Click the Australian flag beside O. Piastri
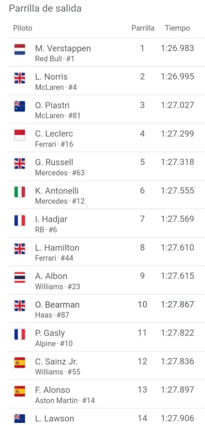Viewport: 205px width, 425px height. 20,107
